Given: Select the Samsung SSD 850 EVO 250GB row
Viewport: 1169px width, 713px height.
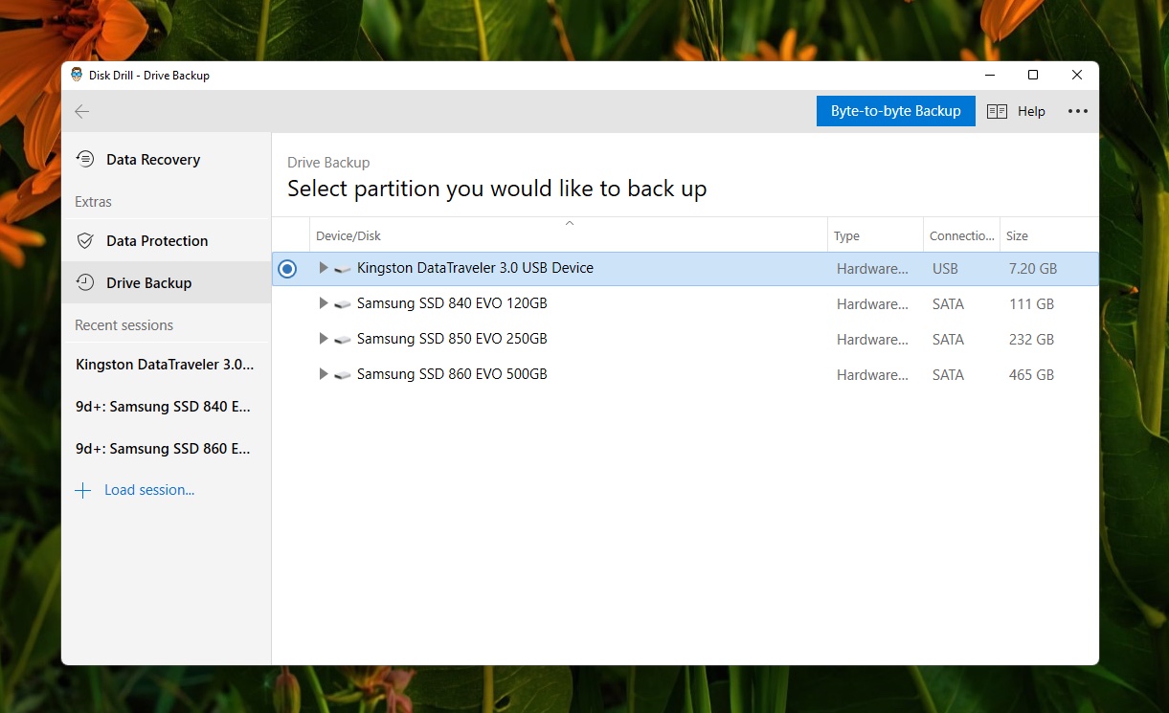Looking at the screenshot, I should click(x=686, y=340).
